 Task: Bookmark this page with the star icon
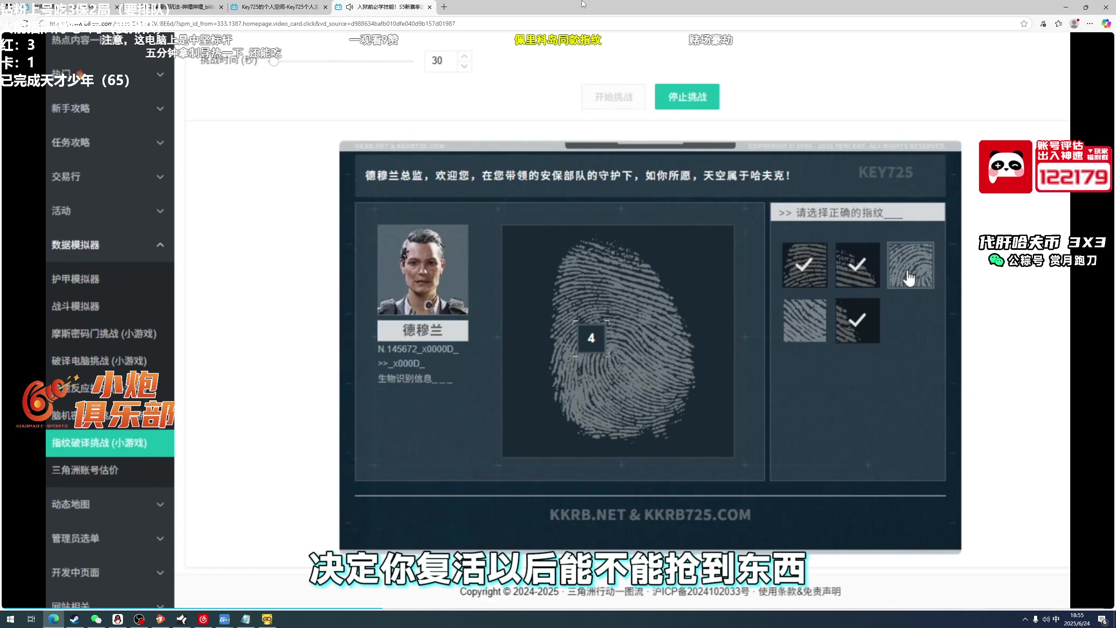[1024, 24]
